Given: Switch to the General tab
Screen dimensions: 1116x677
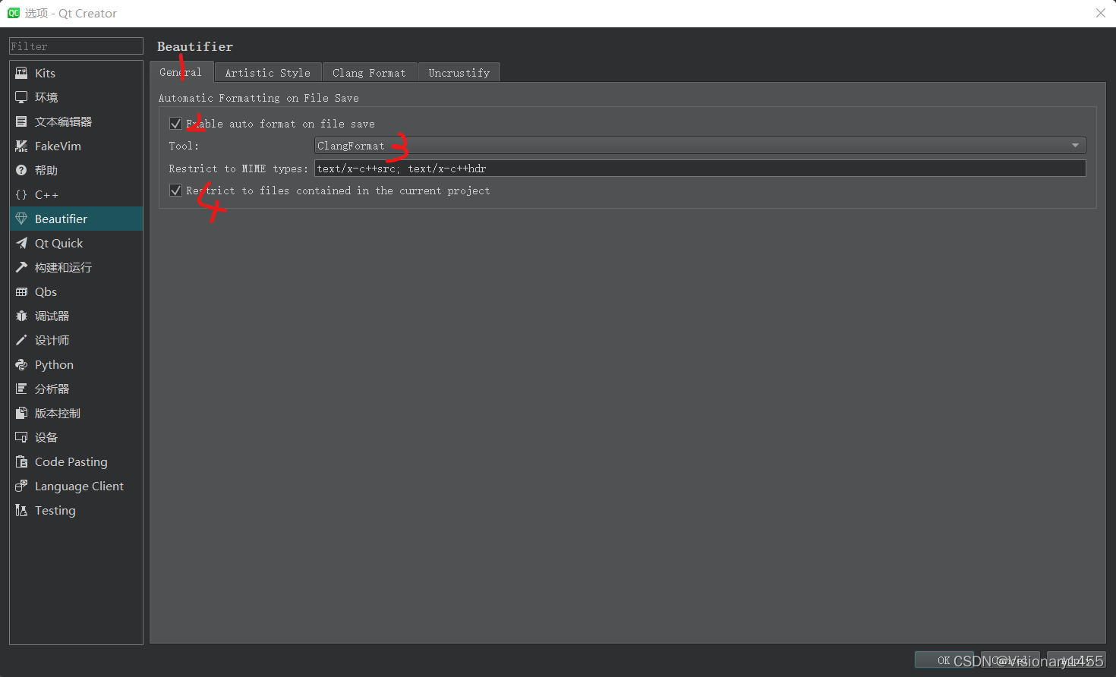Looking at the screenshot, I should 181,72.
